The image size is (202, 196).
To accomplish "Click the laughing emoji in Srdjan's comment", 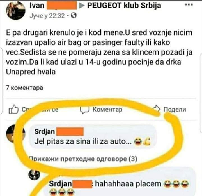I will tap(138, 141).
